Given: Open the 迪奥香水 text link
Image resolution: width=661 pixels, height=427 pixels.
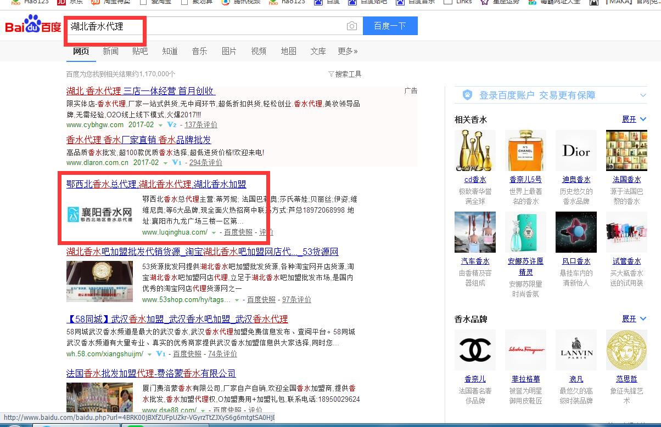Looking at the screenshot, I should click(x=576, y=180).
